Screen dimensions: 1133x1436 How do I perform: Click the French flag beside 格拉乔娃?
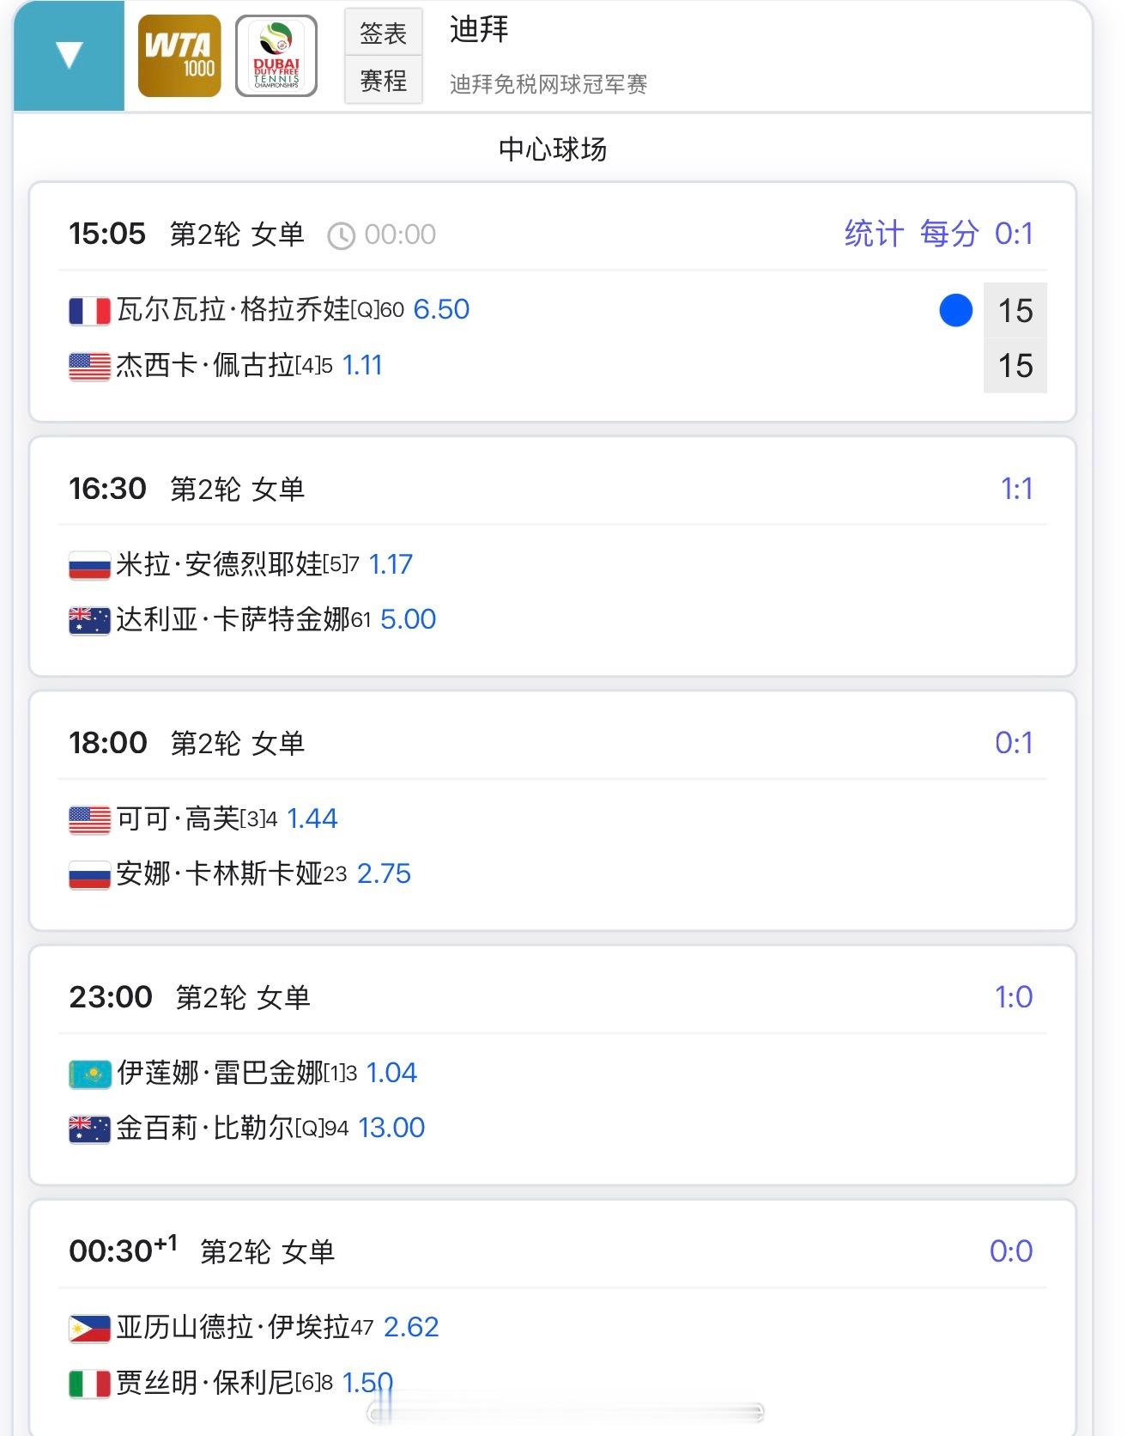pyautogui.click(x=89, y=311)
